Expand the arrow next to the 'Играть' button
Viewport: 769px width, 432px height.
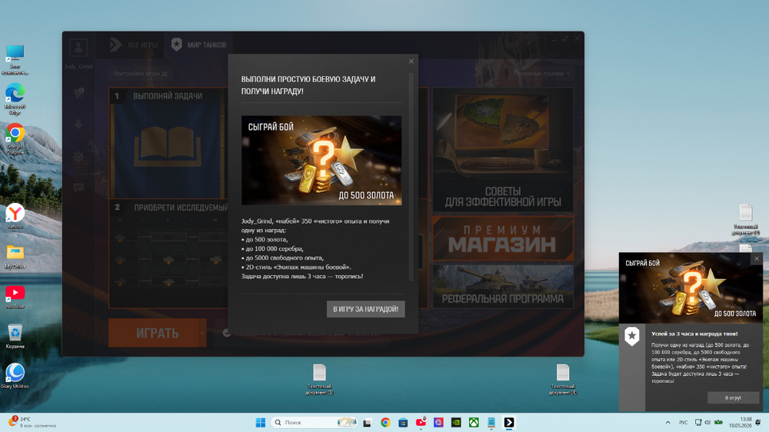(202, 333)
